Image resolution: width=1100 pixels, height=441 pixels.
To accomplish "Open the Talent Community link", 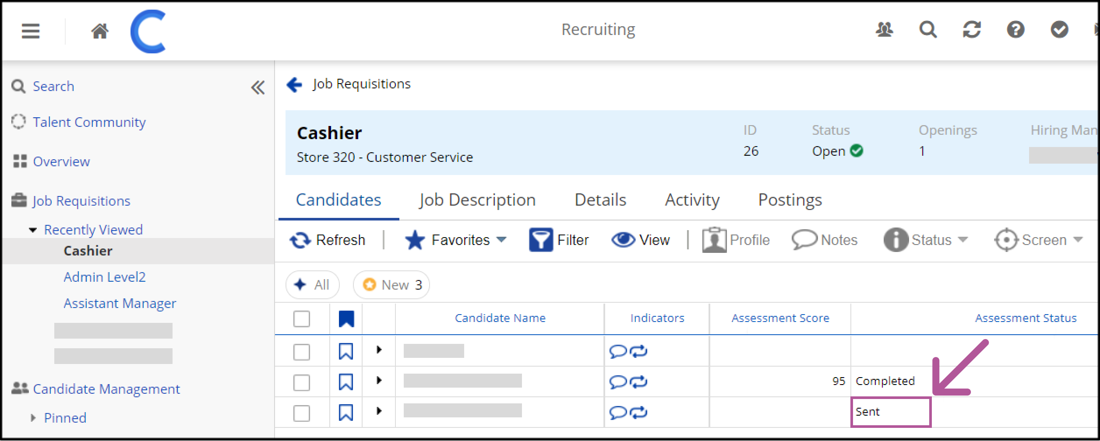I will click(x=89, y=122).
